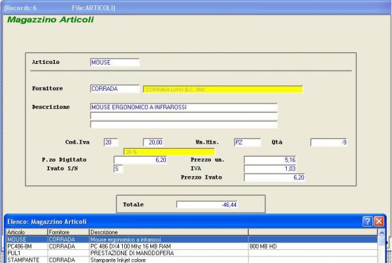The image size is (392, 263).
Task: Click the Iva percentage field 20,00
Action: 153,142
